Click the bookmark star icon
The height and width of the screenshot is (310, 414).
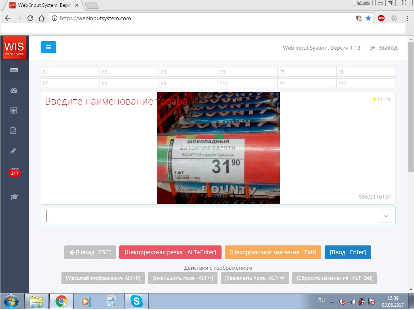(368, 18)
